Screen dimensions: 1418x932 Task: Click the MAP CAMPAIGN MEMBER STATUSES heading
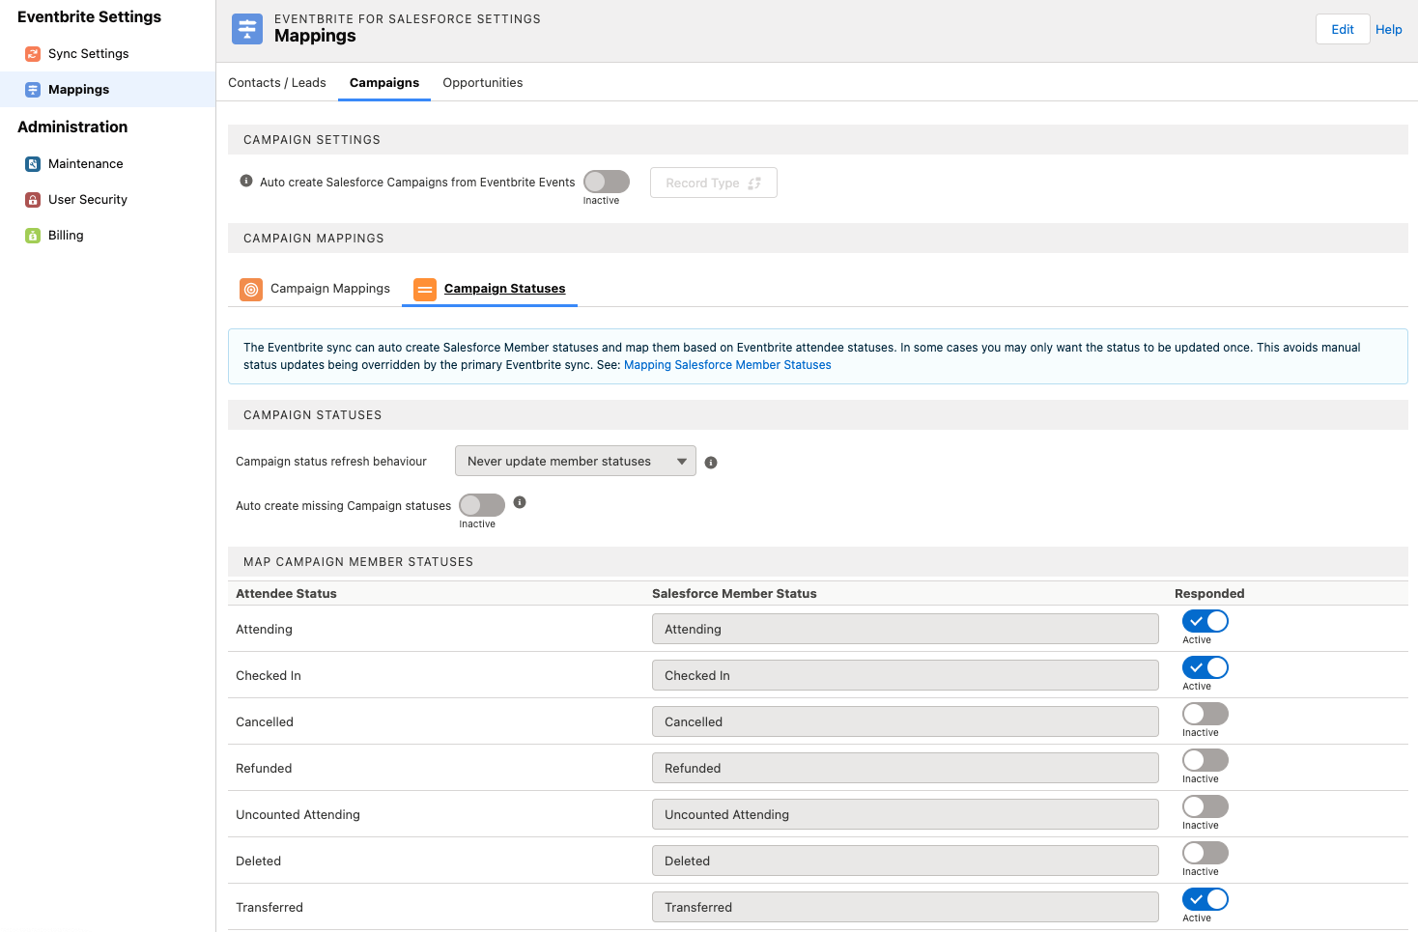click(x=358, y=562)
